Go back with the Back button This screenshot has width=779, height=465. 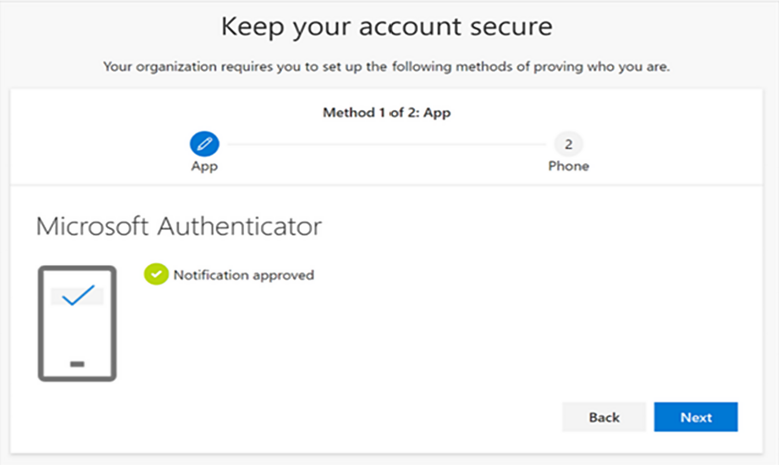tap(604, 417)
